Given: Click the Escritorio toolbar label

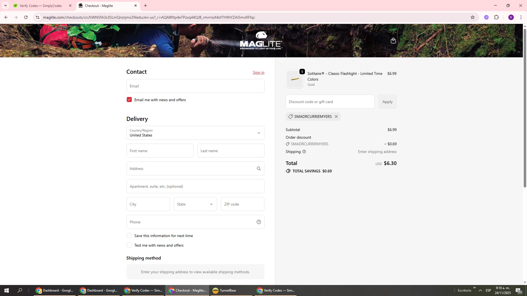Looking at the screenshot, I should [x=464, y=290].
